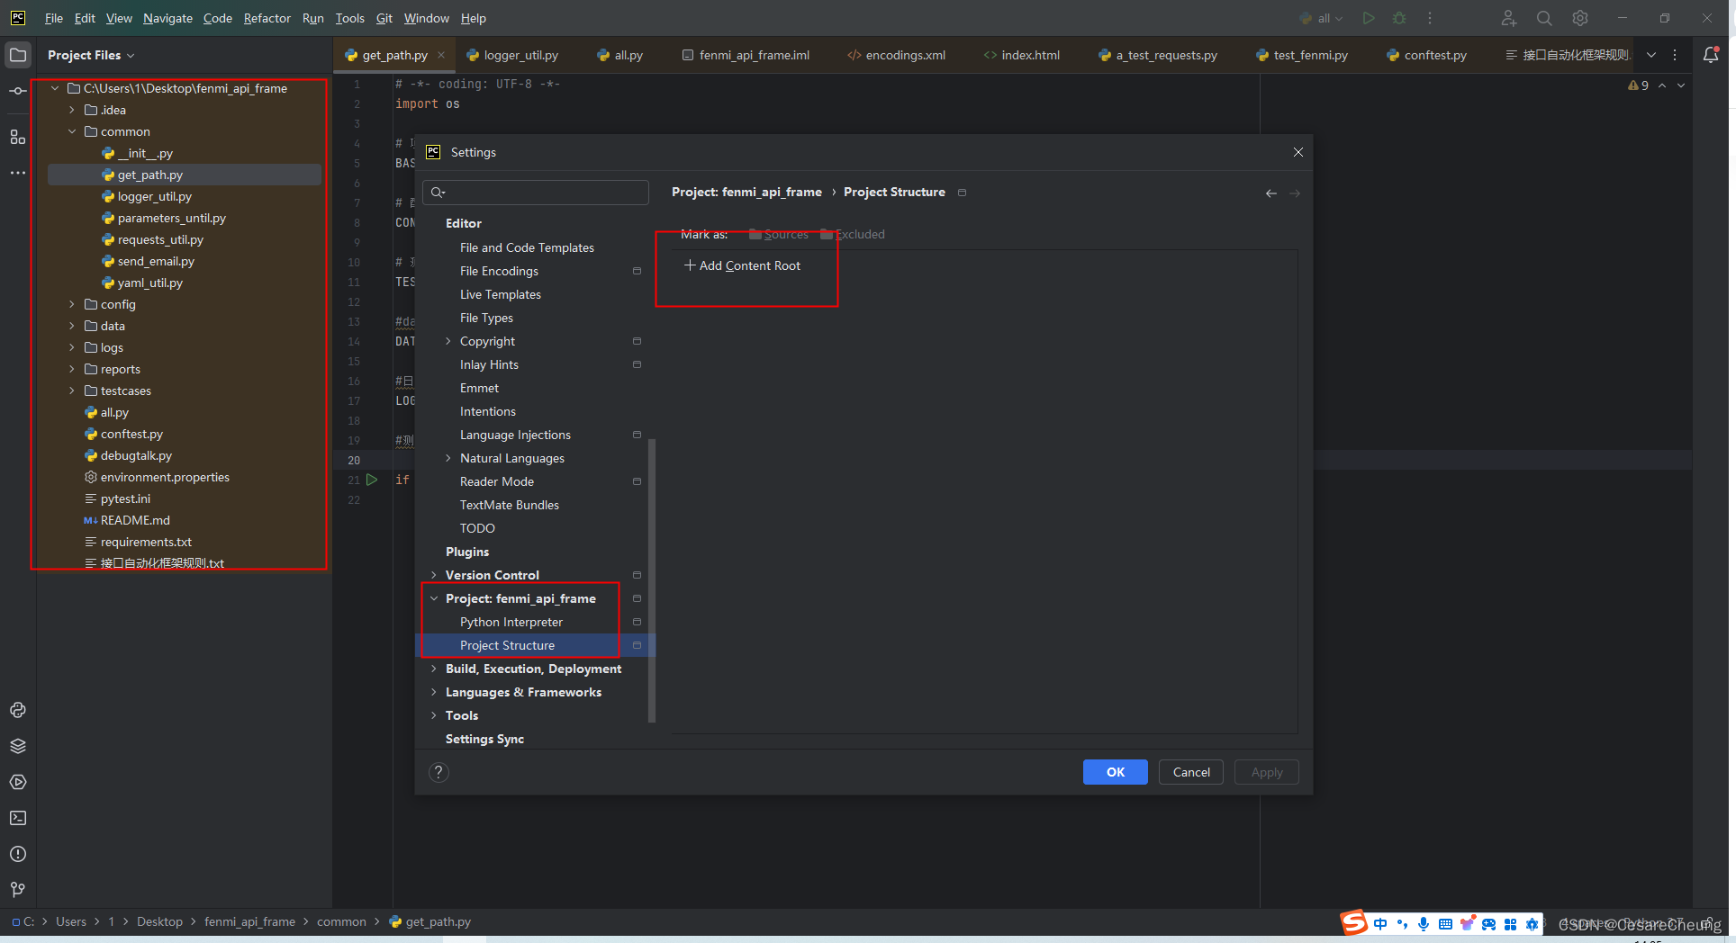Click fenmi_api_frame in bottom breadcrumb
This screenshot has height=943, width=1736.
click(249, 921)
